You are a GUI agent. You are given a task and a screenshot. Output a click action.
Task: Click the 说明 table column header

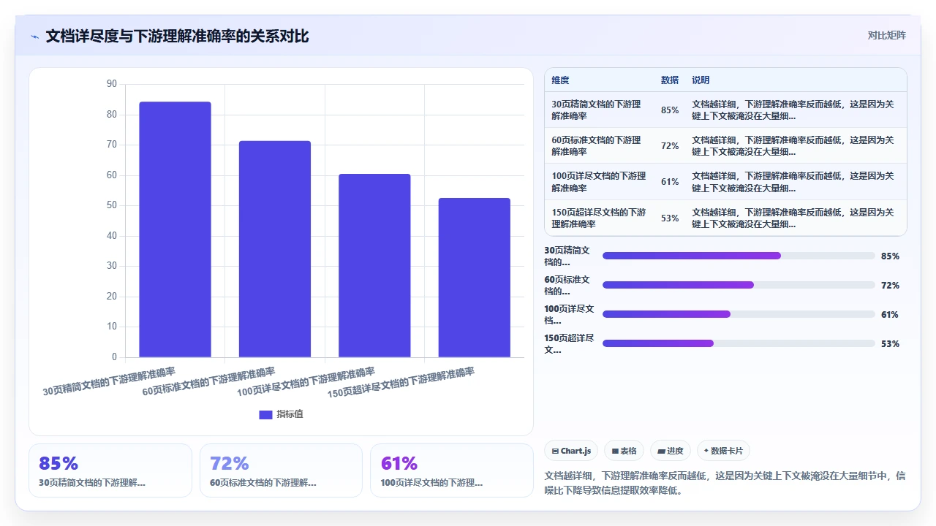701,80
